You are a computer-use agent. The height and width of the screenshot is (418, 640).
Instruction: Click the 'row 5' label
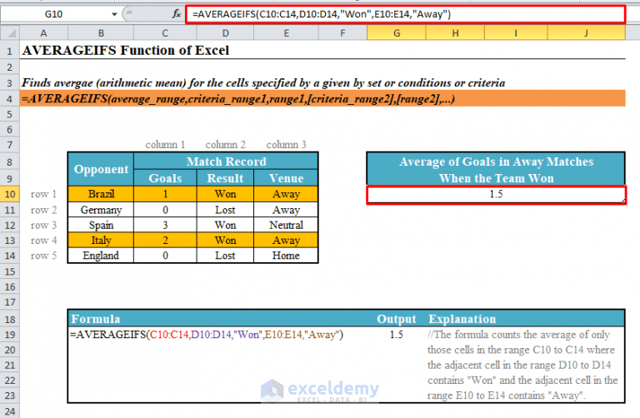click(43, 256)
